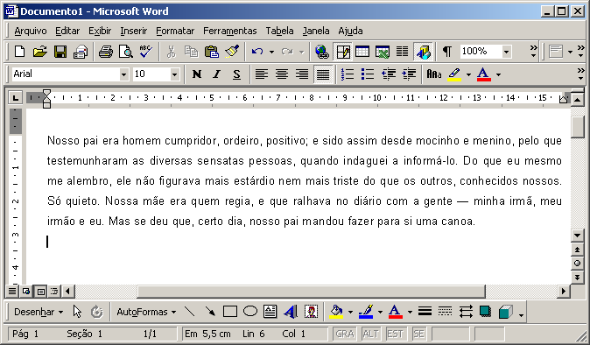
Task: Open the Ferramentas menu
Action: pos(229,31)
